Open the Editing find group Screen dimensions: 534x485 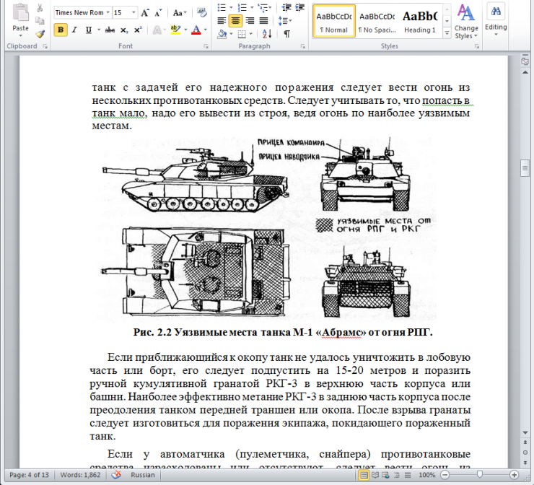[x=496, y=19]
